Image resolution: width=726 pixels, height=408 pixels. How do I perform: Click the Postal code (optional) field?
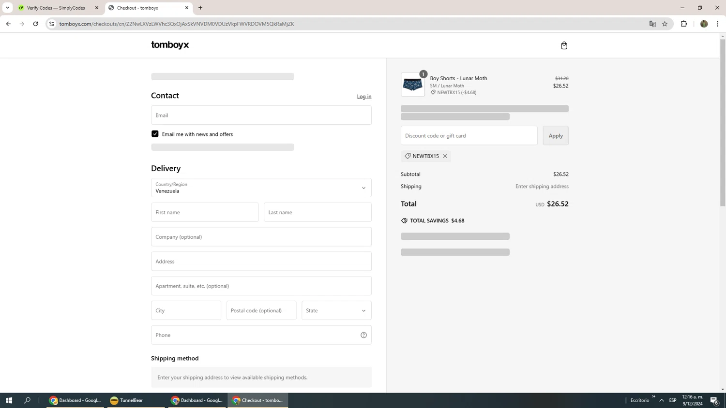261,310
